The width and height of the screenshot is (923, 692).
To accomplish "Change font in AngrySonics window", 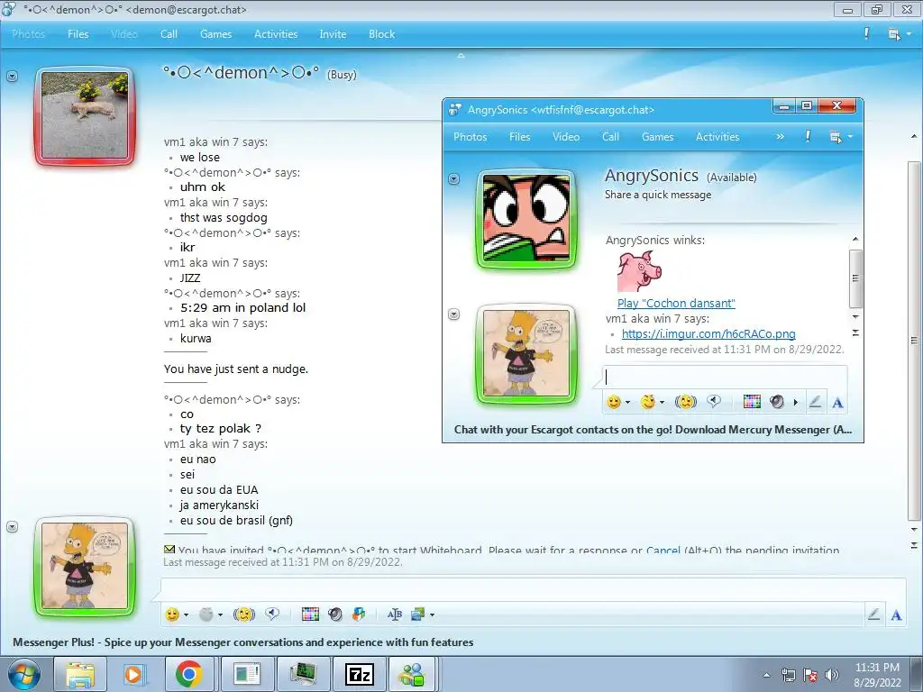I will click(837, 403).
